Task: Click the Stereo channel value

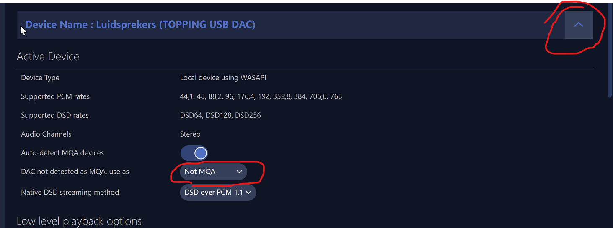Action: coord(190,134)
